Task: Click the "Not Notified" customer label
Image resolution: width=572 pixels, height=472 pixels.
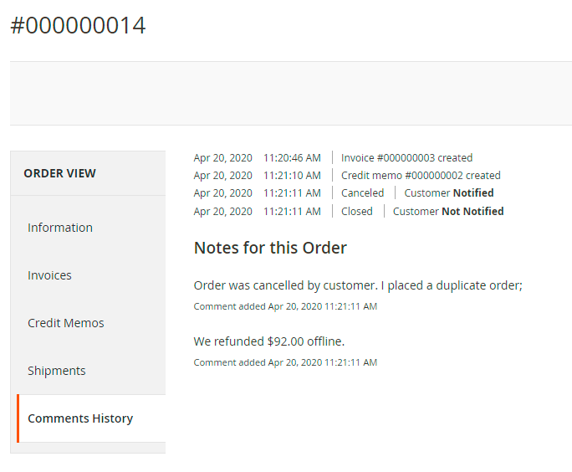Action: [x=472, y=212]
